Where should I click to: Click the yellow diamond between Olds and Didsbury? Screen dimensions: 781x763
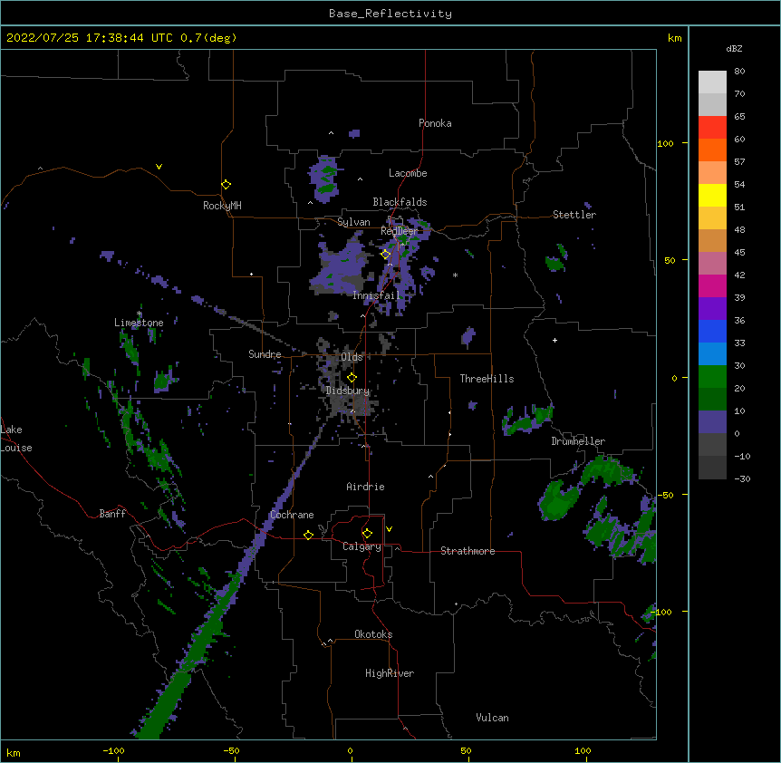point(352,377)
